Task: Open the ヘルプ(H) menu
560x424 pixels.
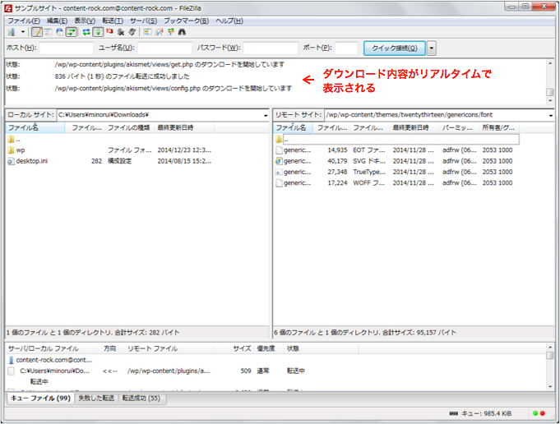Action: coord(229,21)
